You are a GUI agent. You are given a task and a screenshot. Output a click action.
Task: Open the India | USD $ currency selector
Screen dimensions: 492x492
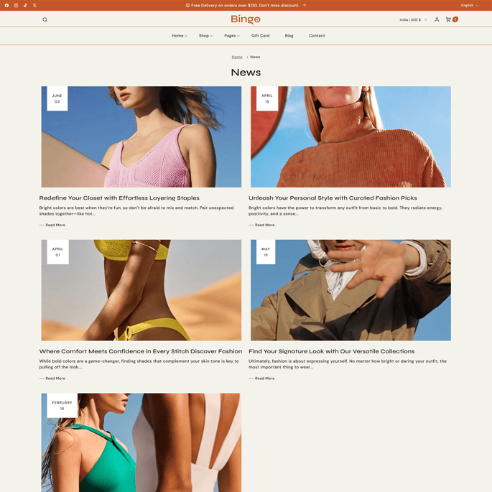413,19
